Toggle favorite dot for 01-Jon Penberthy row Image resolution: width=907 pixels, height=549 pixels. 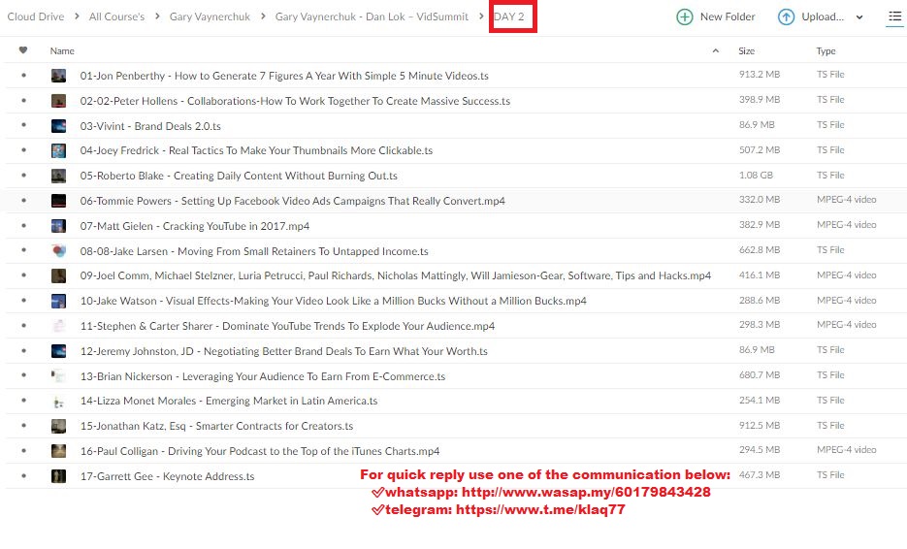23,76
